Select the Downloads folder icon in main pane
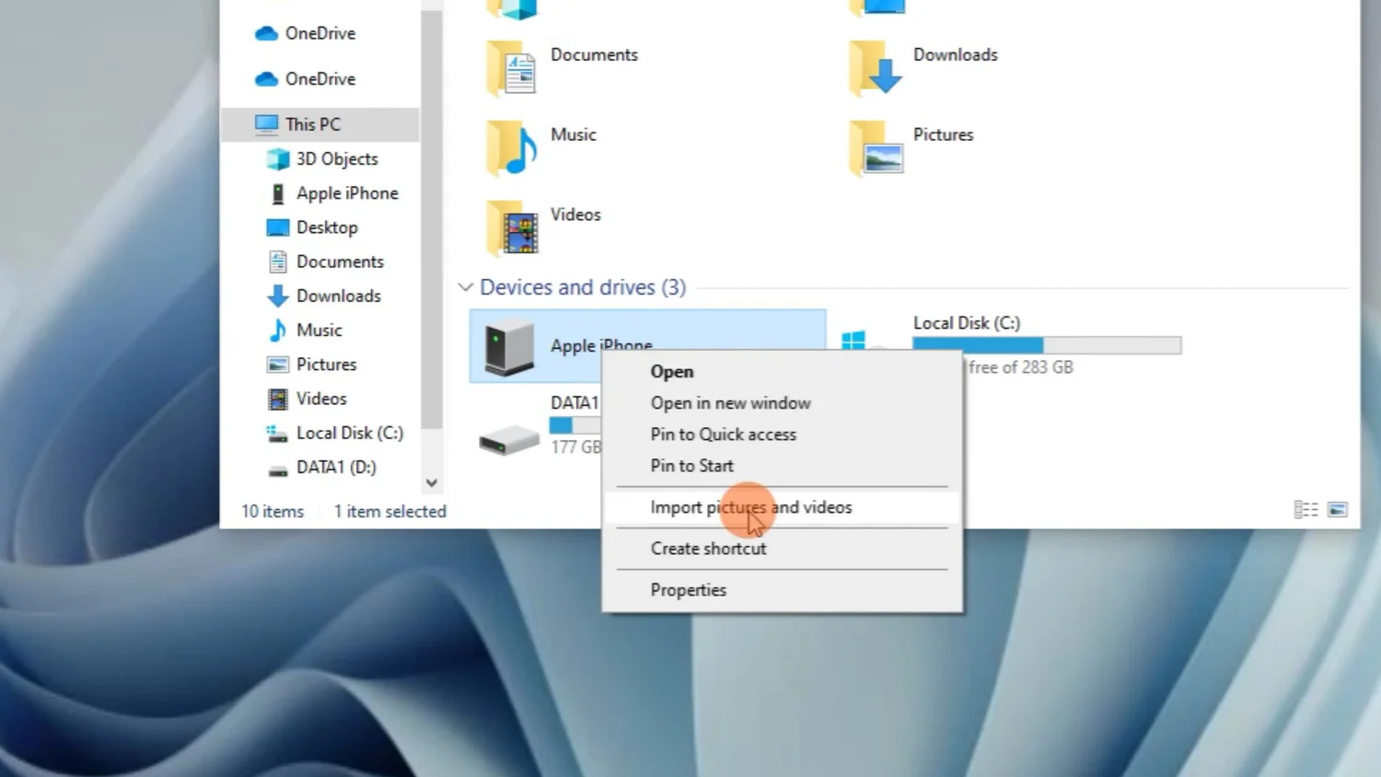 tap(875, 67)
